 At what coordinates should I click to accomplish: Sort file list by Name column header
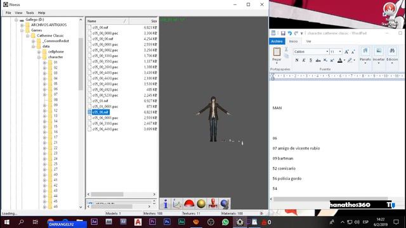point(107,21)
